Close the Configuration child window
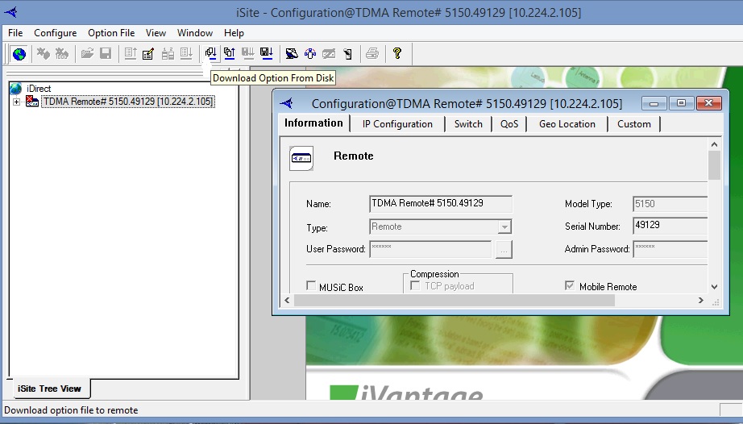Screen dimensions: 743x424 [x=709, y=103]
